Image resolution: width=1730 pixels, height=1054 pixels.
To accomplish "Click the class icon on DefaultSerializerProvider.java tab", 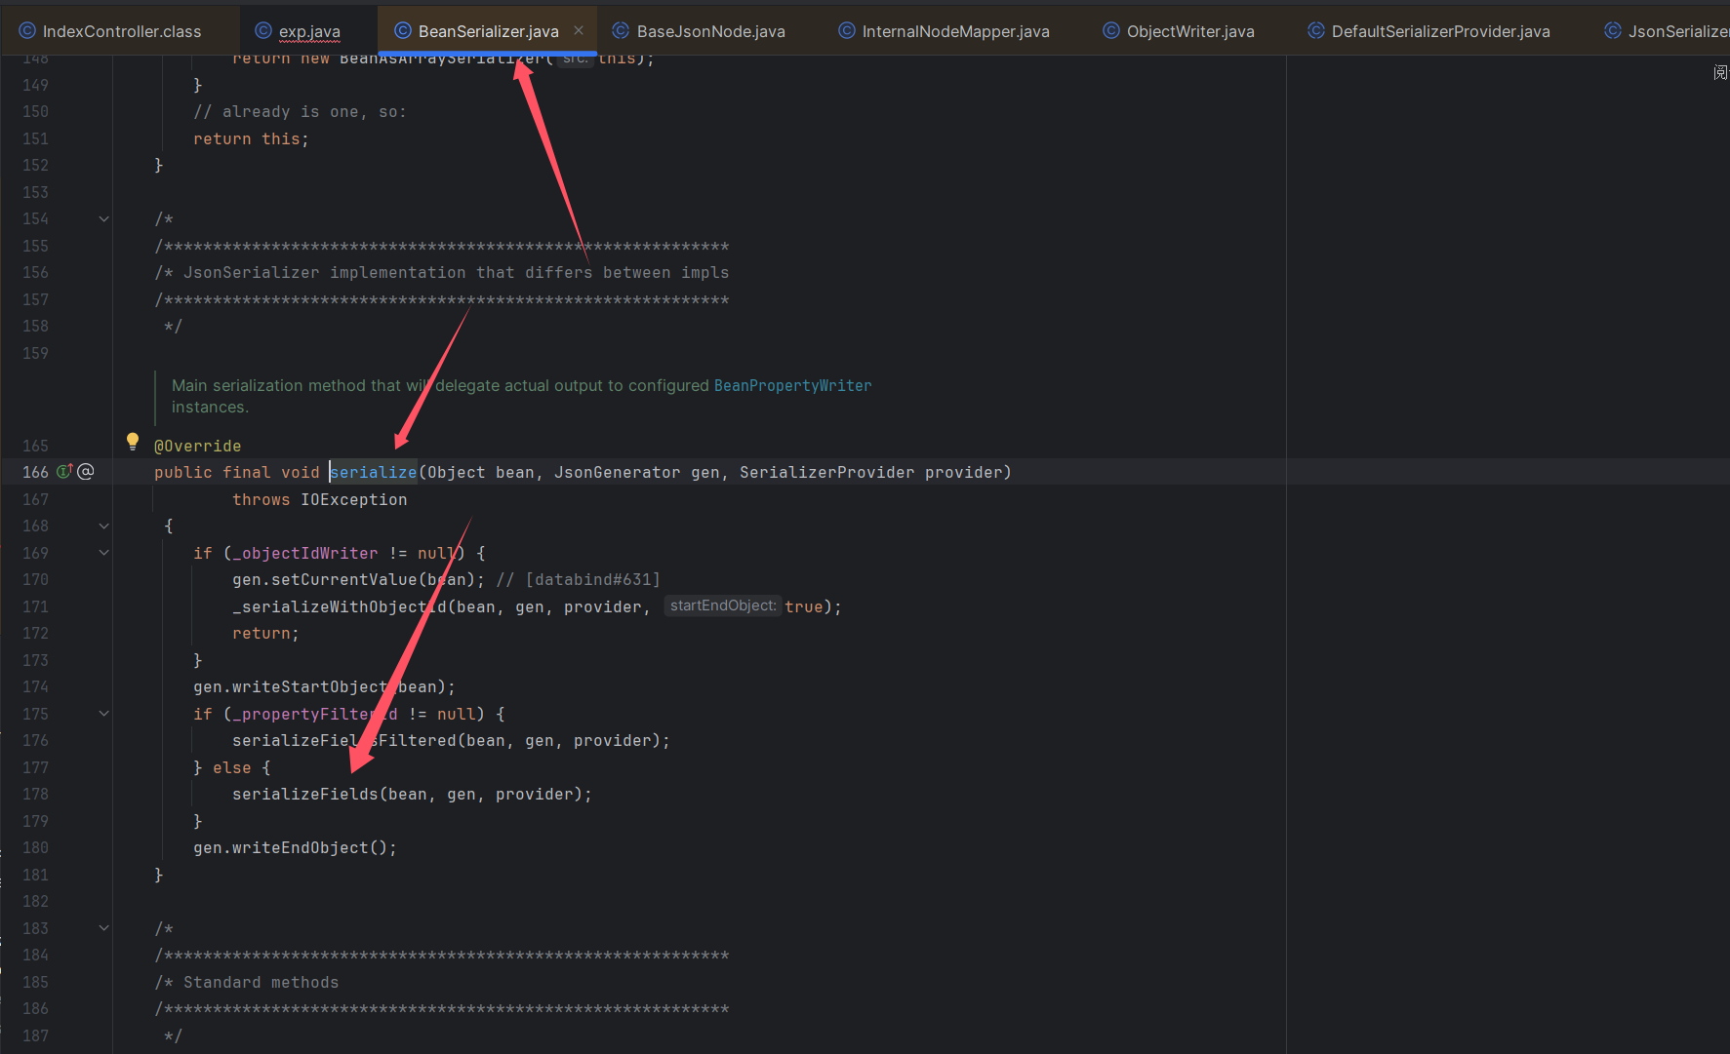I will click(1316, 30).
